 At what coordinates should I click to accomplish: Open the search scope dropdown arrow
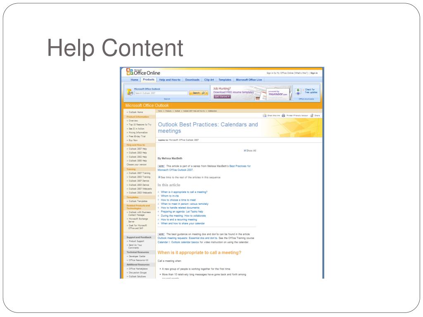point(207,93)
